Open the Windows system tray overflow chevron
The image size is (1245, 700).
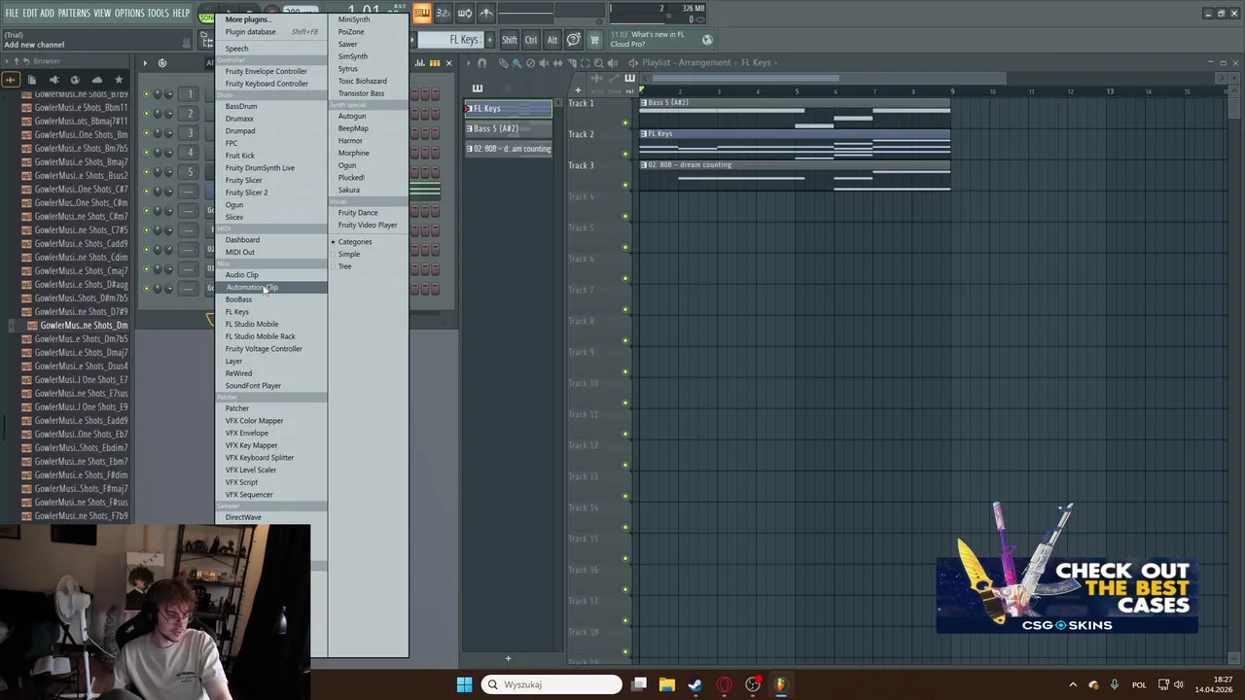[1073, 684]
